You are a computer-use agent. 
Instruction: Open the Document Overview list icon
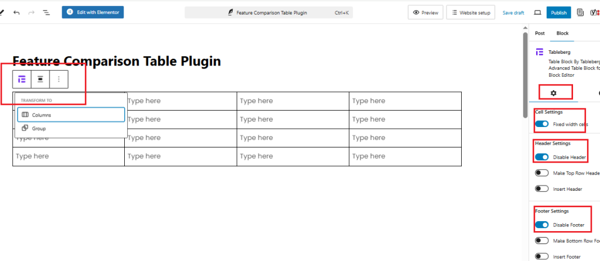coord(46,12)
